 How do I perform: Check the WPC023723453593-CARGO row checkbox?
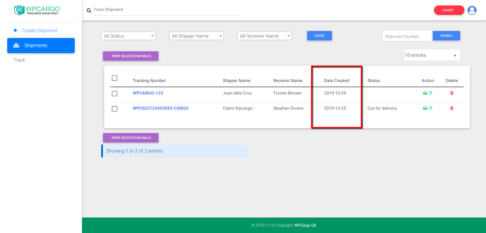pyautogui.click(x=115, y=109)
